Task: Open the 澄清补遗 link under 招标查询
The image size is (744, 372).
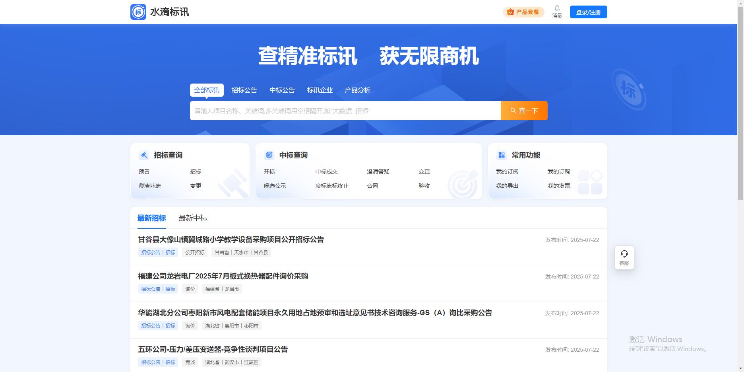Action: coord(149,186)
